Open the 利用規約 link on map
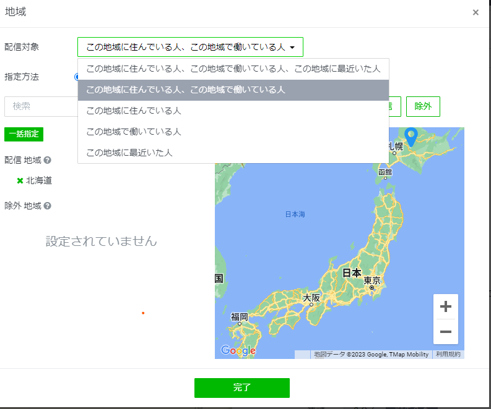Image resolution: width=491 pixels, height=409 pixels. [448, 354]
